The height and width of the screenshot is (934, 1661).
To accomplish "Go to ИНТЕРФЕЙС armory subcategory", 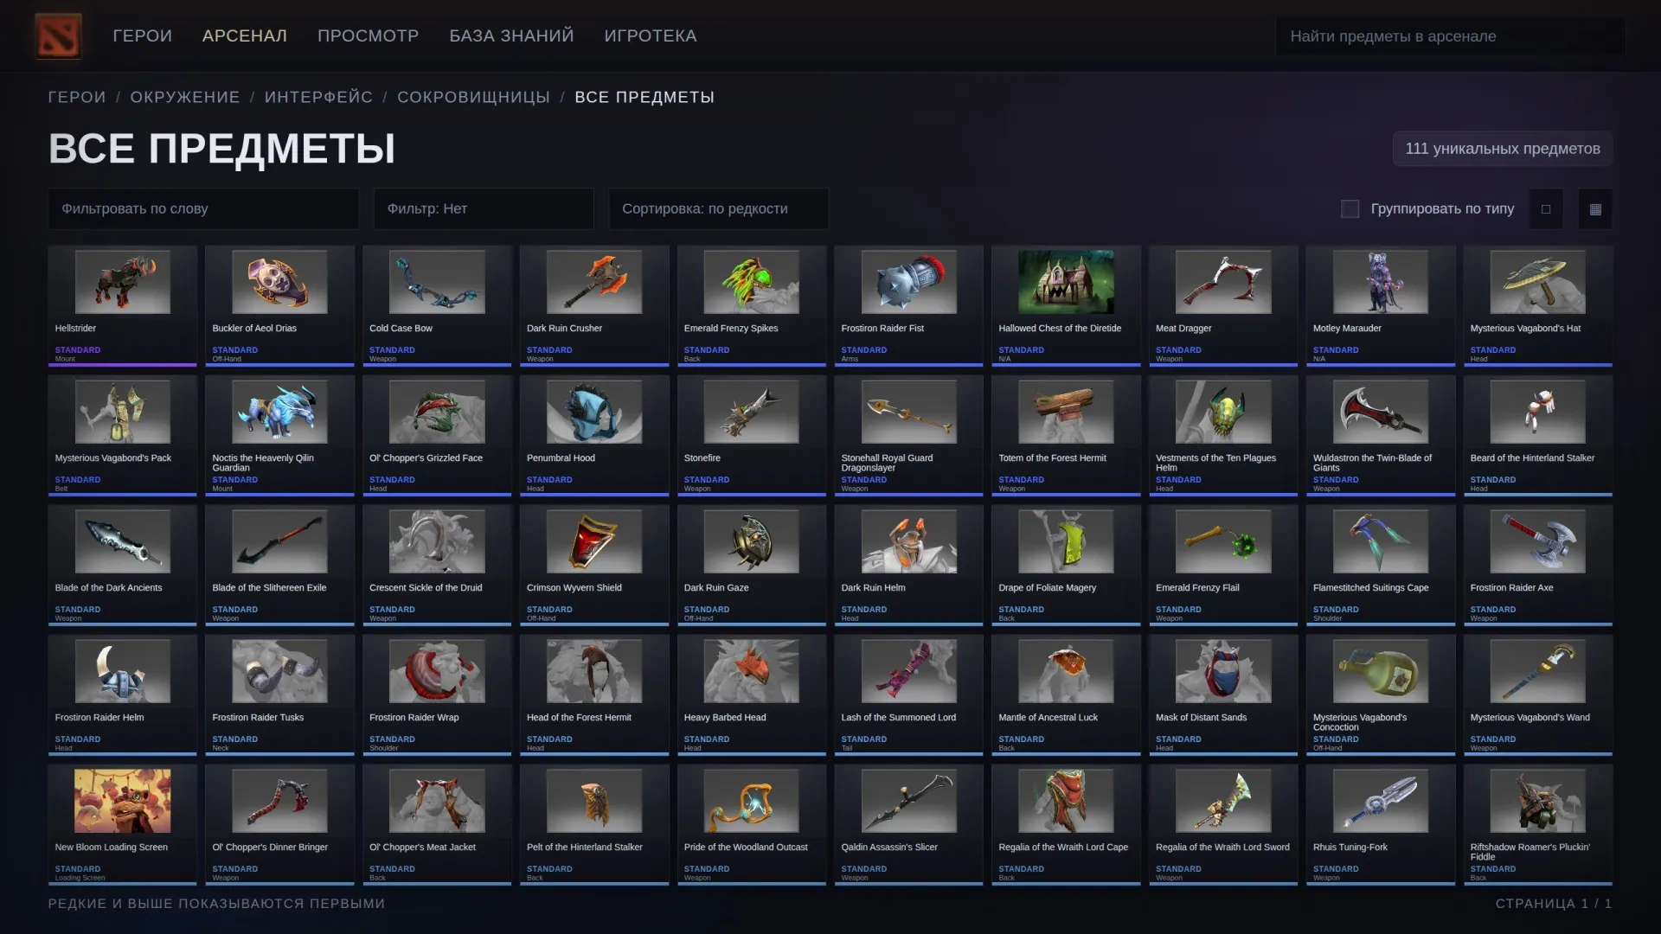I will (x=318, y=97).
